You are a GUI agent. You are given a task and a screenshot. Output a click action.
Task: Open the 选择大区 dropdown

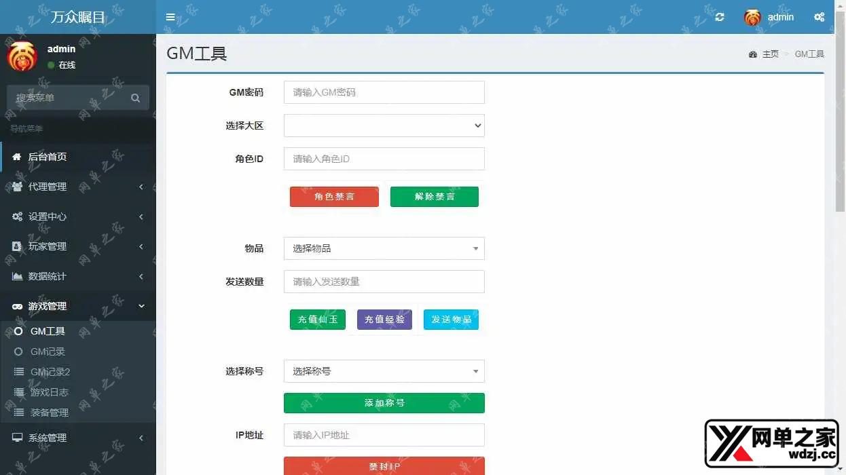click(384, 126)
